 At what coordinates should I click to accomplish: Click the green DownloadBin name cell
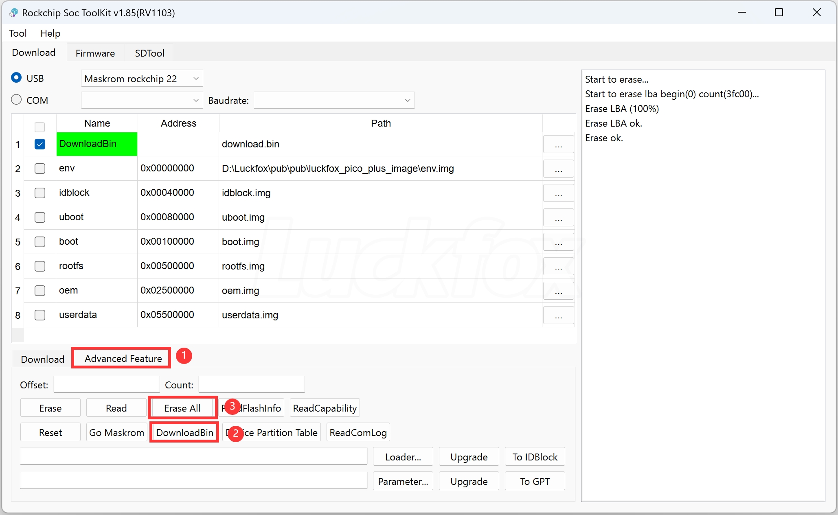(97, 144)
